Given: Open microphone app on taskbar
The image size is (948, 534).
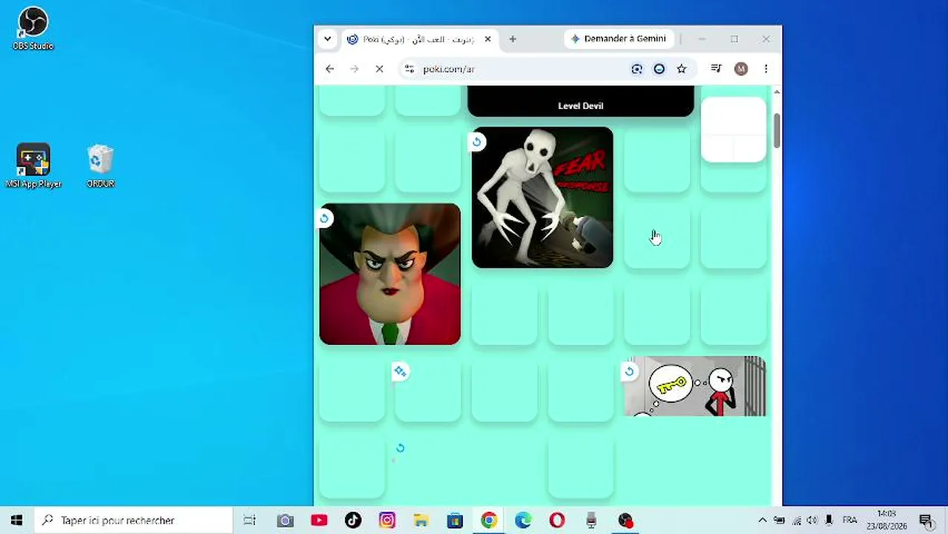Looking at the screenshot, I should point(591,520).
